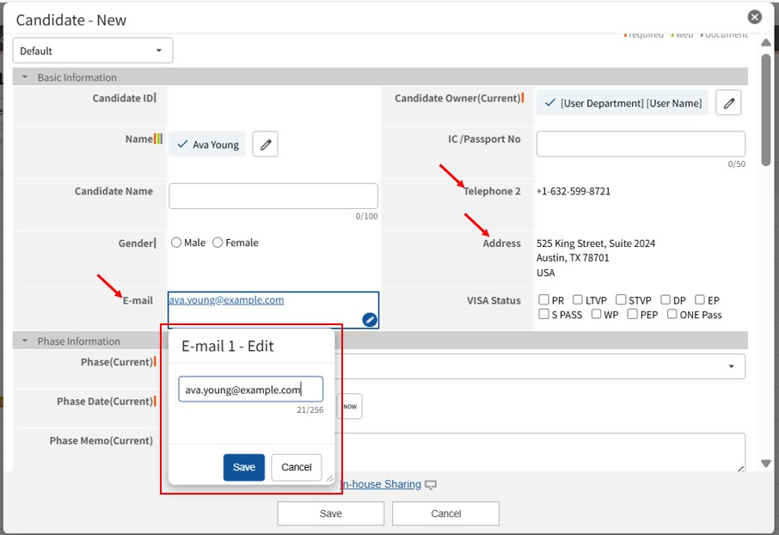Open the Phase(Current) dropdown
The image size is (779, 535).
tap(731, 366)
